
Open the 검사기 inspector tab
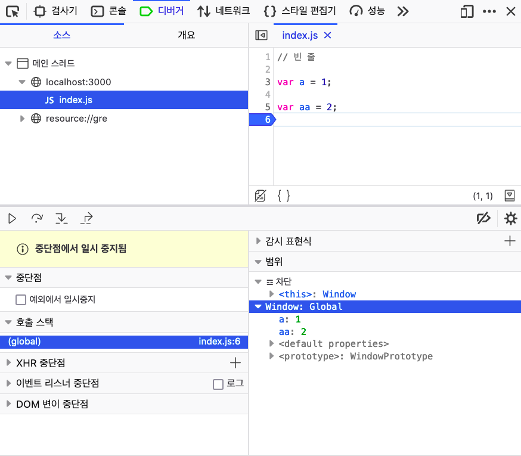[x=55, y=11]
